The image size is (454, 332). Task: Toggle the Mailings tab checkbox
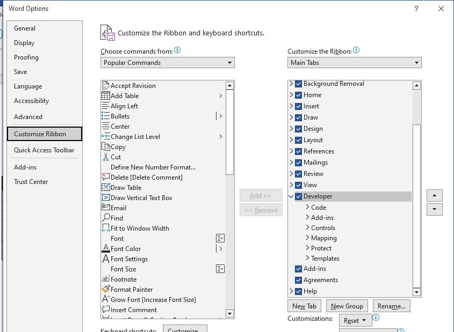point(299,163)
